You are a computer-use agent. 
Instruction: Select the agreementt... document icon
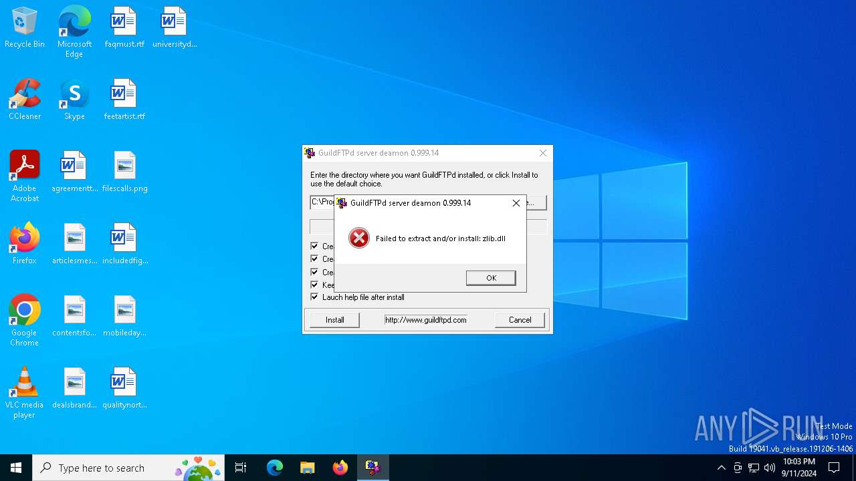[x=74, y=172]
